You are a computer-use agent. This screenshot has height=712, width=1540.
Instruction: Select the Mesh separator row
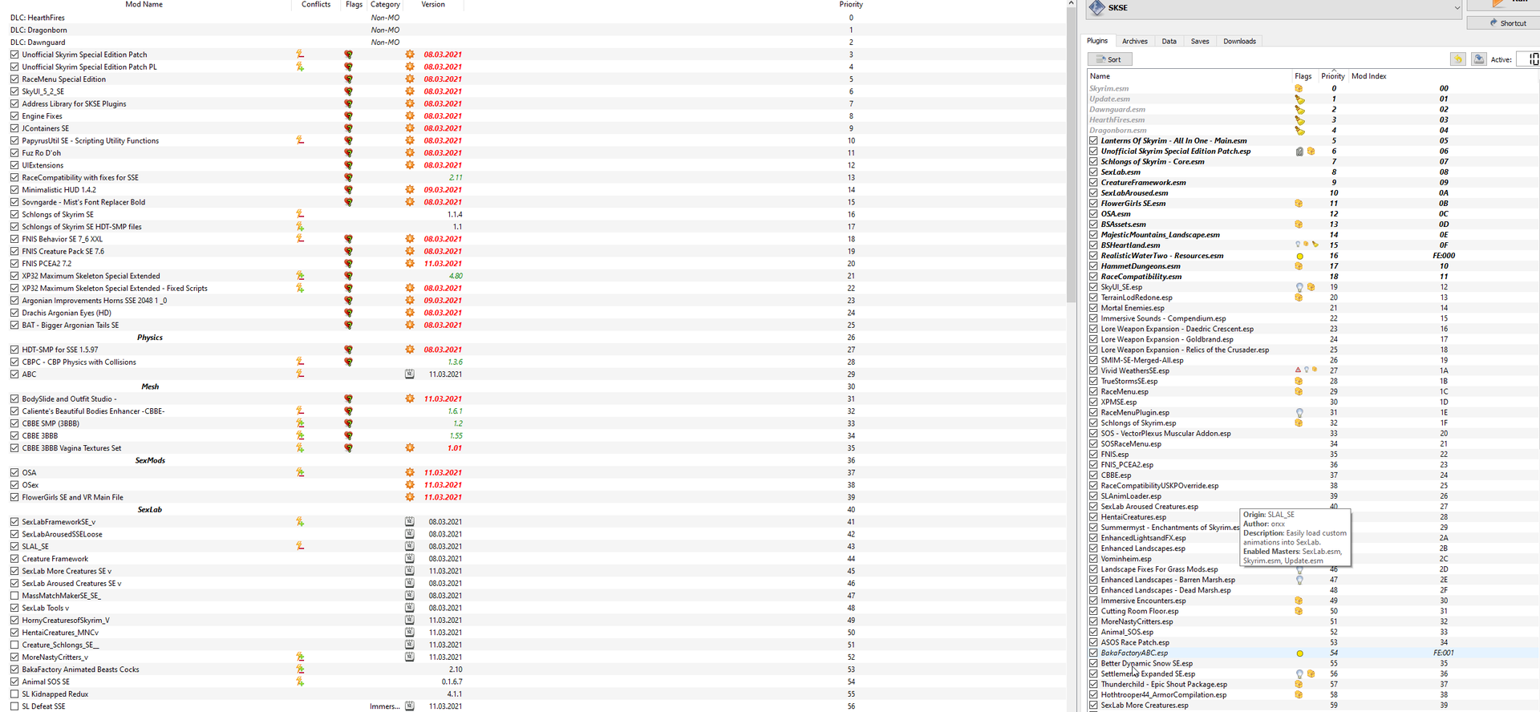coord(533,386)
